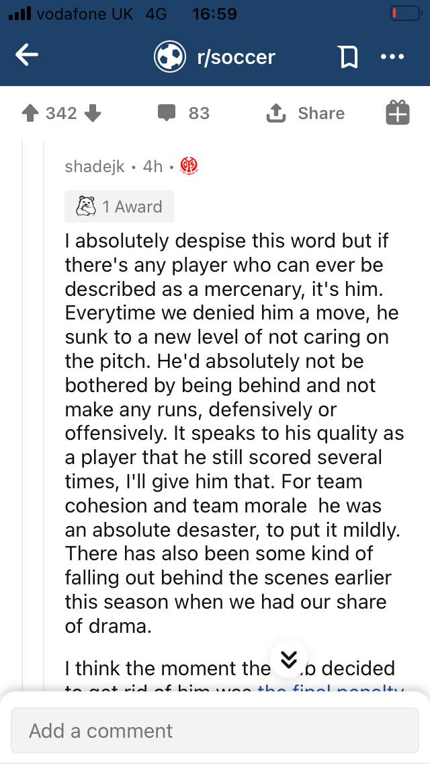Tap the bear award icon
Image resolution: width=430 pixels, height=764 pixels.
pyautogui.click(x=86, y=206)
